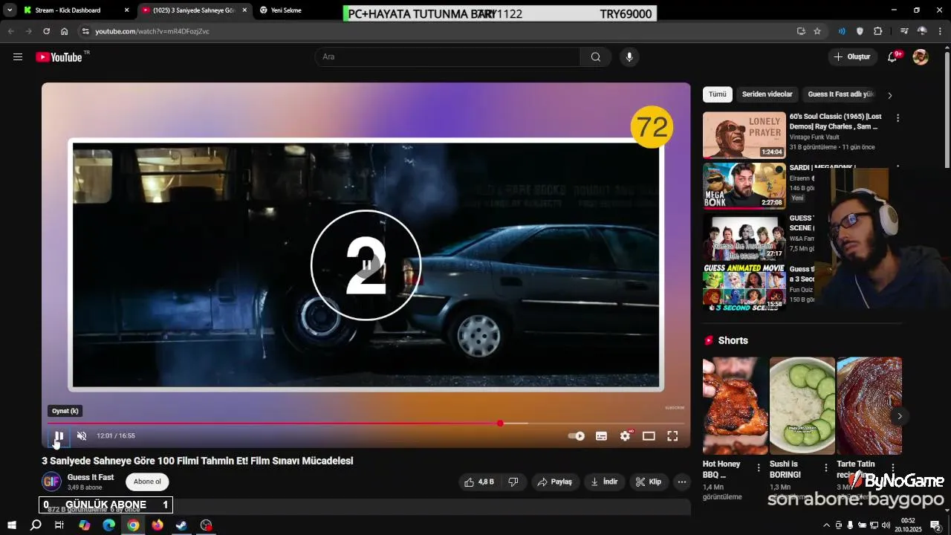Image resolution: width=951 pixels, height=535 pixels.
Task: Open the player settings gear
Action: pyautogui.click(x=625, y=436)
